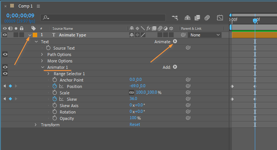Open the Composition Mini-Flowchart icon
Image resolution: width=277 pixels, height=150 pixels.
tap(175, 18)
